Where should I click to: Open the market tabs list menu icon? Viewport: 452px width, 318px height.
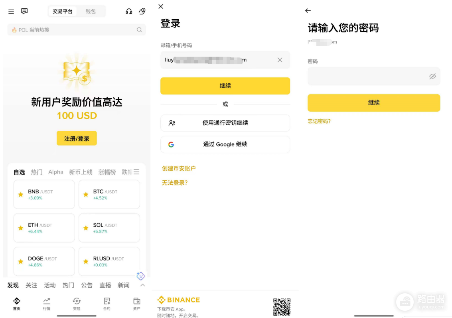[136, 172]
